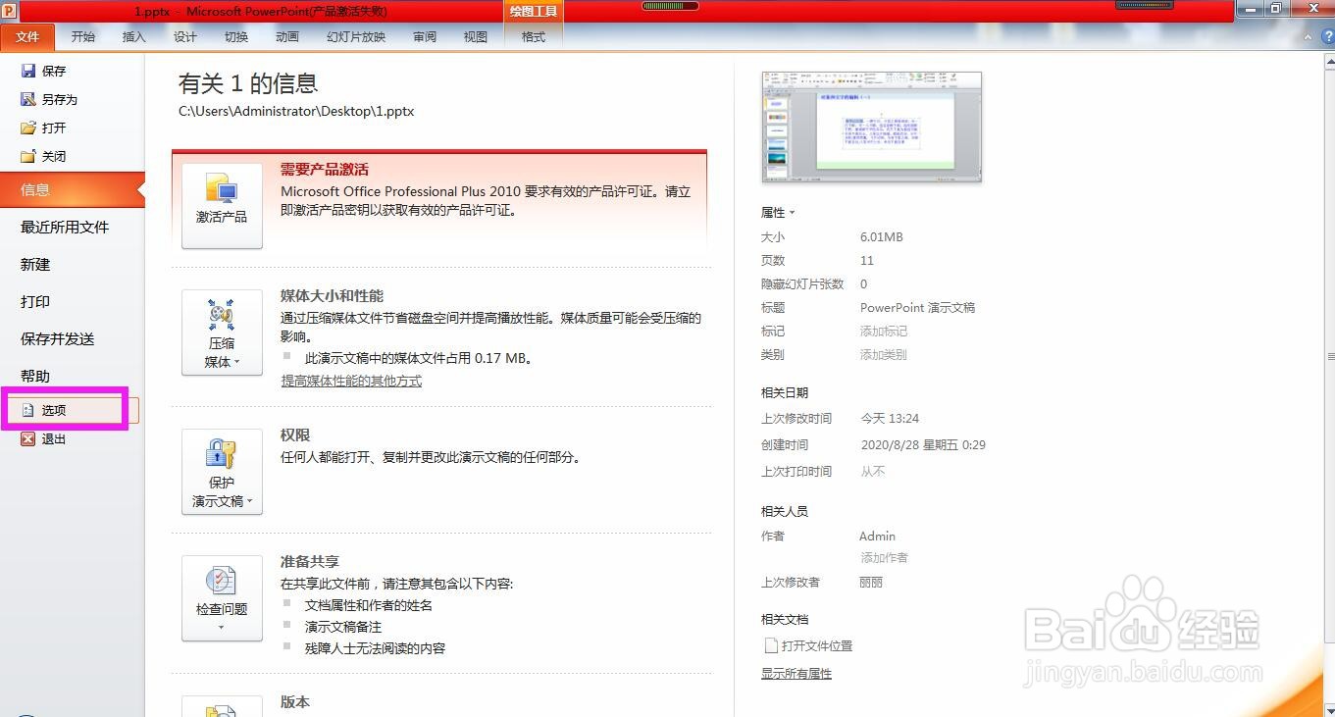The width and height of the screenshot is (1335, 717).
Task: Click the 打开 (Open) icon in sidebar
Action: pos(27,127)
